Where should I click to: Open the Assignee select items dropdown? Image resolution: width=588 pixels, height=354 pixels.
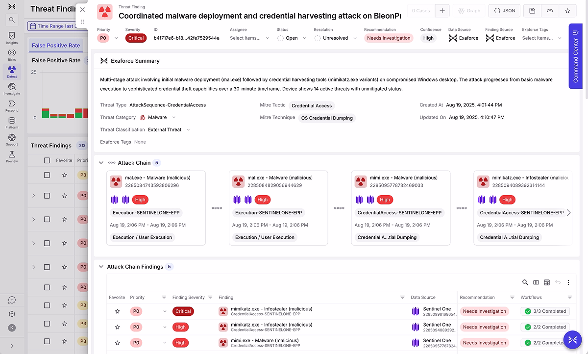click(x=249, y=38)
